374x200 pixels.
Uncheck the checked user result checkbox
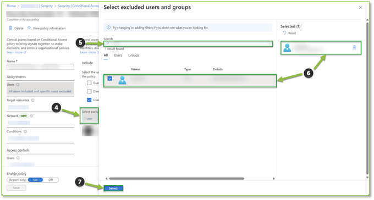(109, 79)
